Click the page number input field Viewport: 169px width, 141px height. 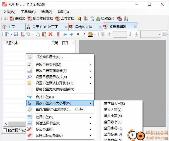click(x=120, y=34)
